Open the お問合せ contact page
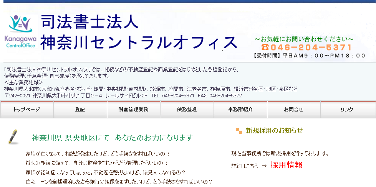376x187 pixels. coord(294,110)
